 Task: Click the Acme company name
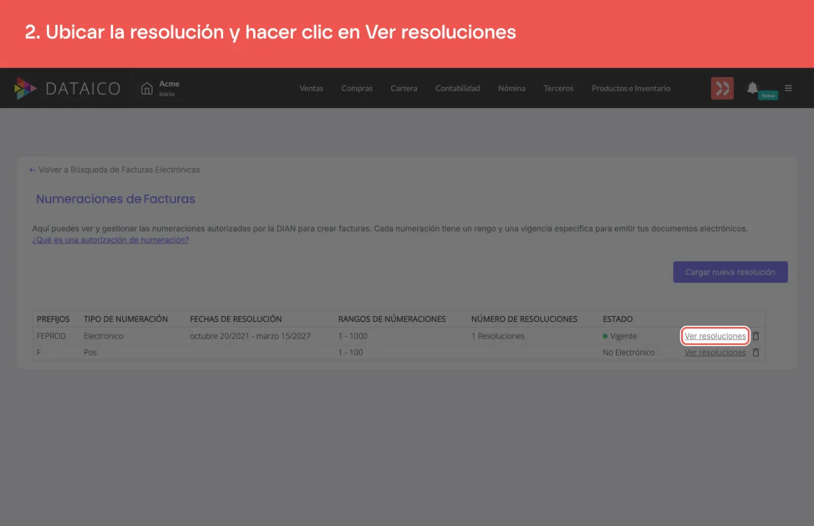pyautogui.click(x=169, y=84)
